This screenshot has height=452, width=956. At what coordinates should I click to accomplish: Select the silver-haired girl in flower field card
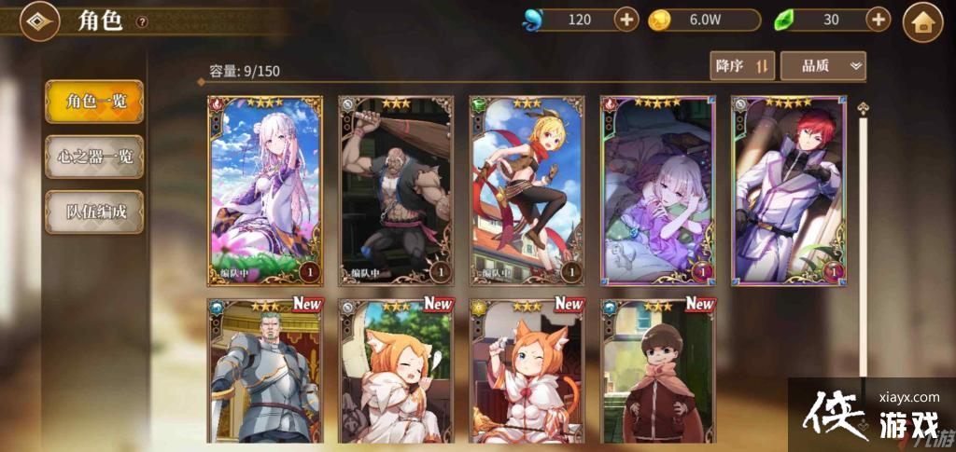click(265, 190)
